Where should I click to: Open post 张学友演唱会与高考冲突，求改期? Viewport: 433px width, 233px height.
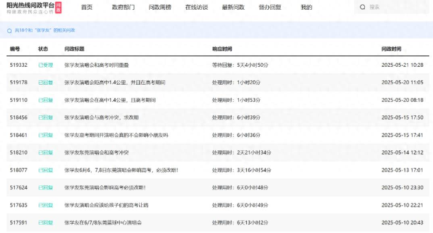(x=101, y=118)
